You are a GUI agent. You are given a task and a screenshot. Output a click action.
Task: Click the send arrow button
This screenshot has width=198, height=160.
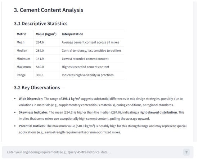[x=186, y=152]
